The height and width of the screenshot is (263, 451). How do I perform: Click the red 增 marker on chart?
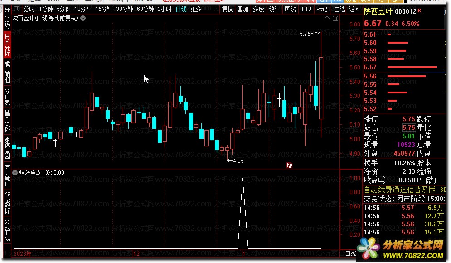[x=289, y=165]
